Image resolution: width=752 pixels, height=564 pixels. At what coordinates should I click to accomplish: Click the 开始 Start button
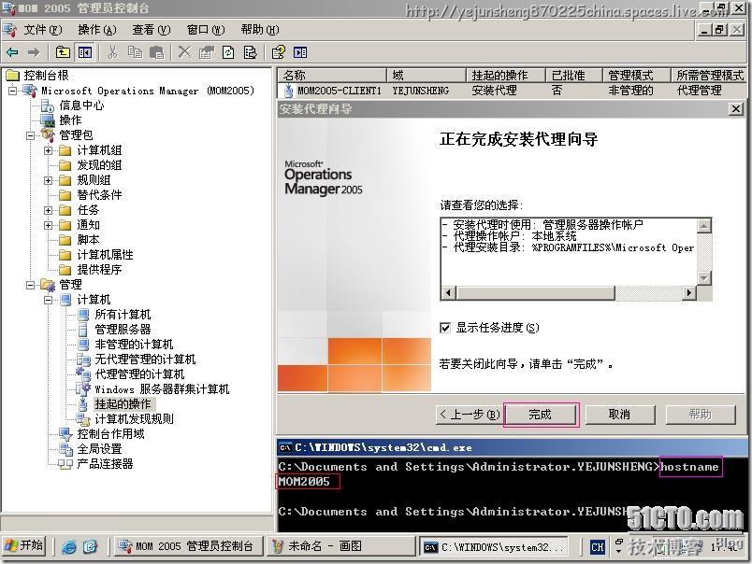(x=24, y=546)
